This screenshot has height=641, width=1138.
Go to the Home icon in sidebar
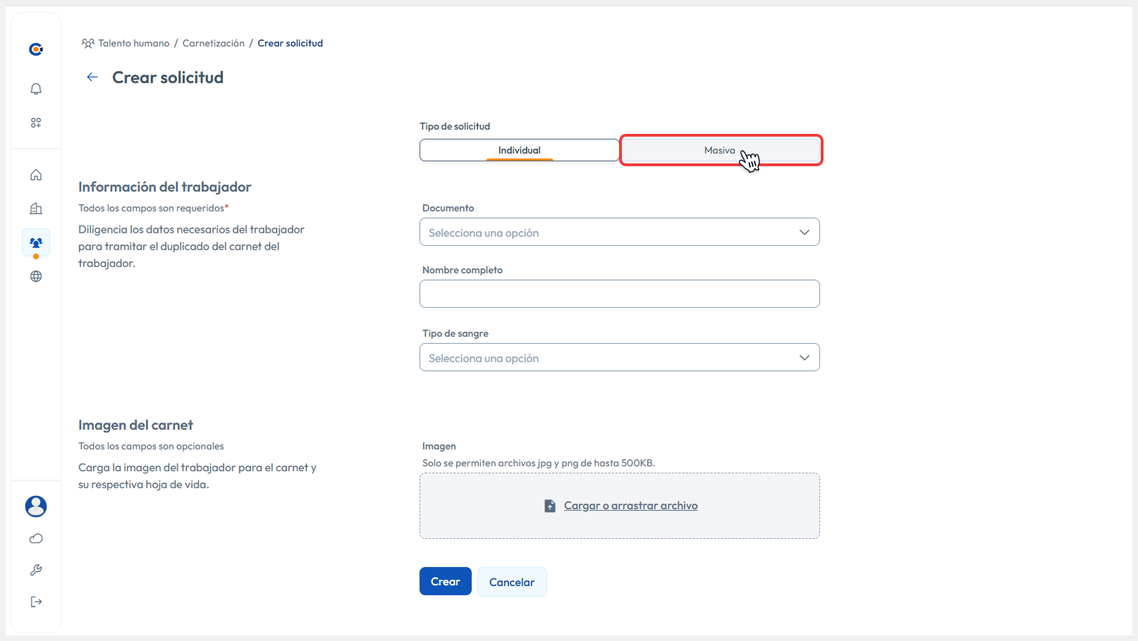click(35, 174)
